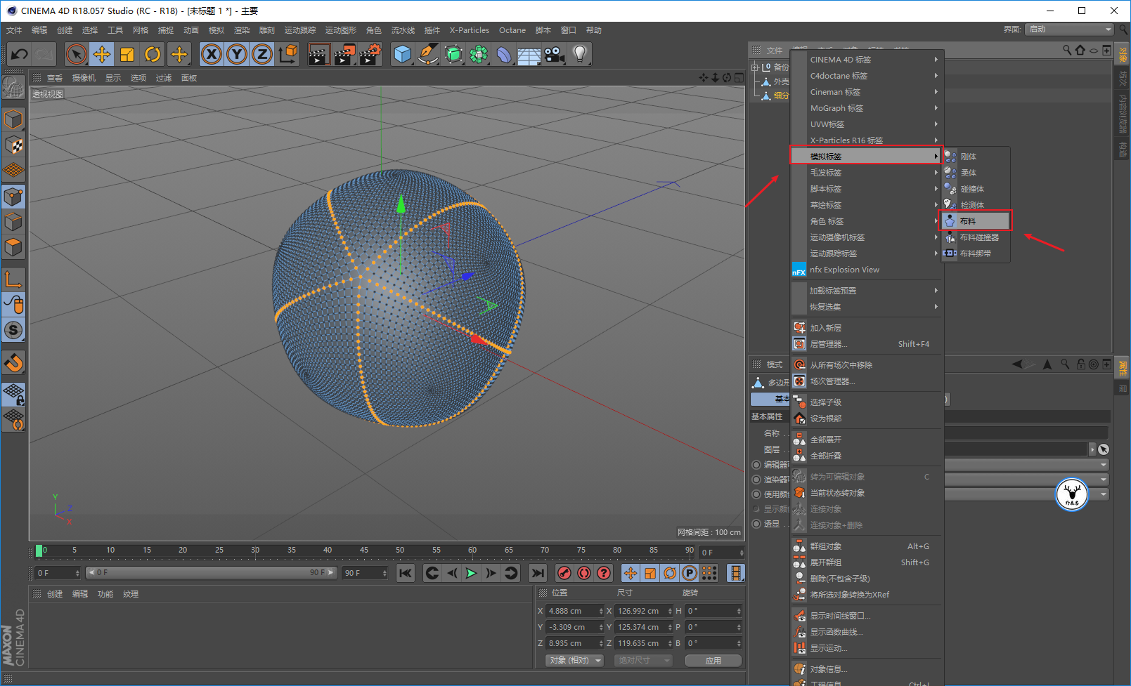Toggle Z axis lock
Screen dimensions: 1131x686
(262, 54)
